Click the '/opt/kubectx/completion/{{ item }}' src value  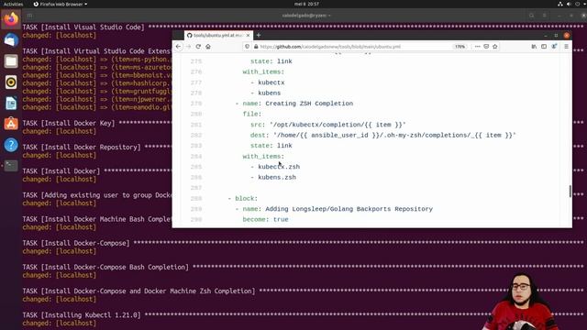[338, 125]
